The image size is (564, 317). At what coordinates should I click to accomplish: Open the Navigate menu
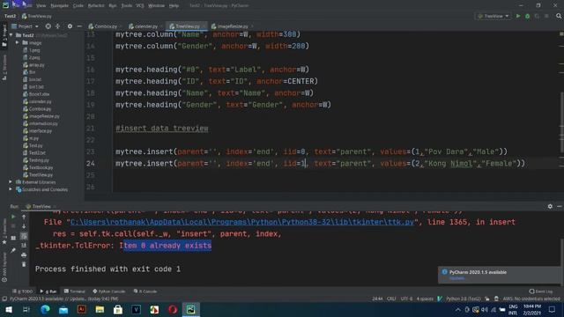[x=59, y=6]
